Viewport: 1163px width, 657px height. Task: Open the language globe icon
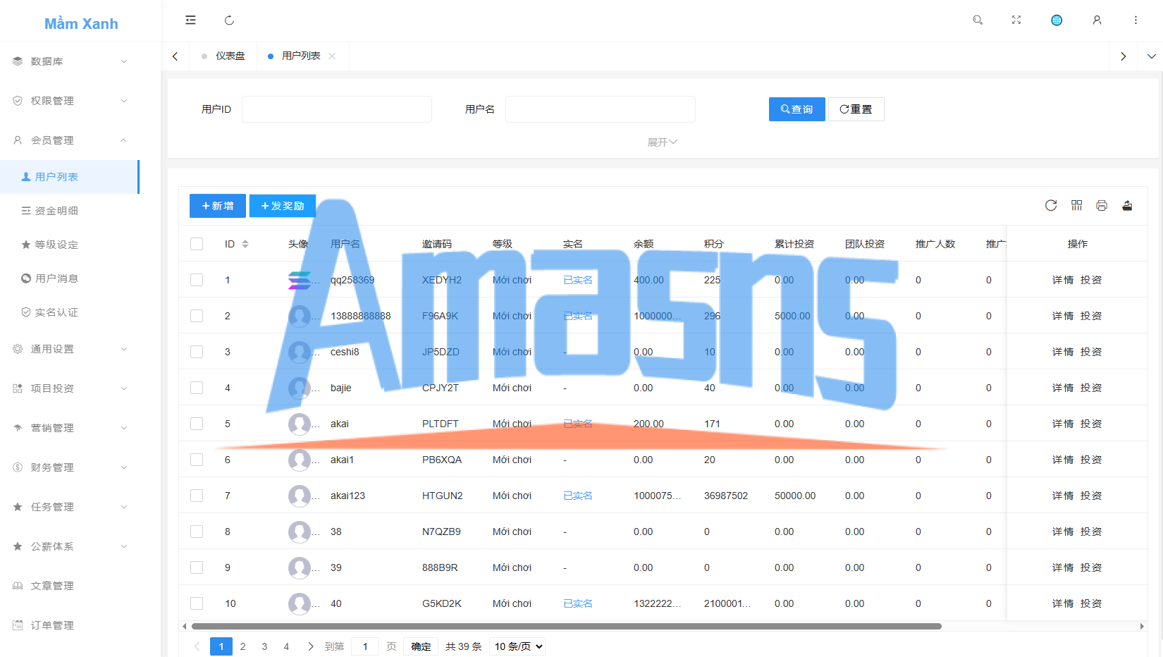coord(1057,20)
